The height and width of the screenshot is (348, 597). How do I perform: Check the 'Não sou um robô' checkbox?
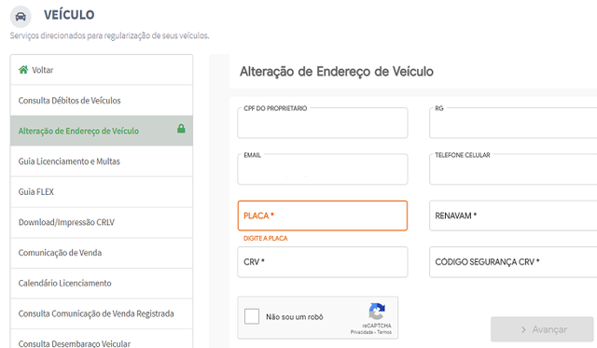(252, 316)
